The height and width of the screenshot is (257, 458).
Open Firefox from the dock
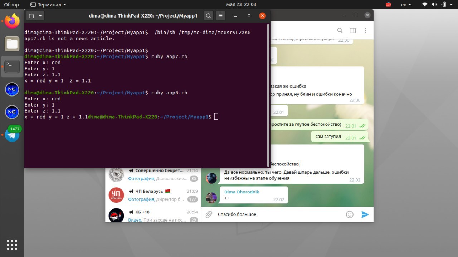12,21
